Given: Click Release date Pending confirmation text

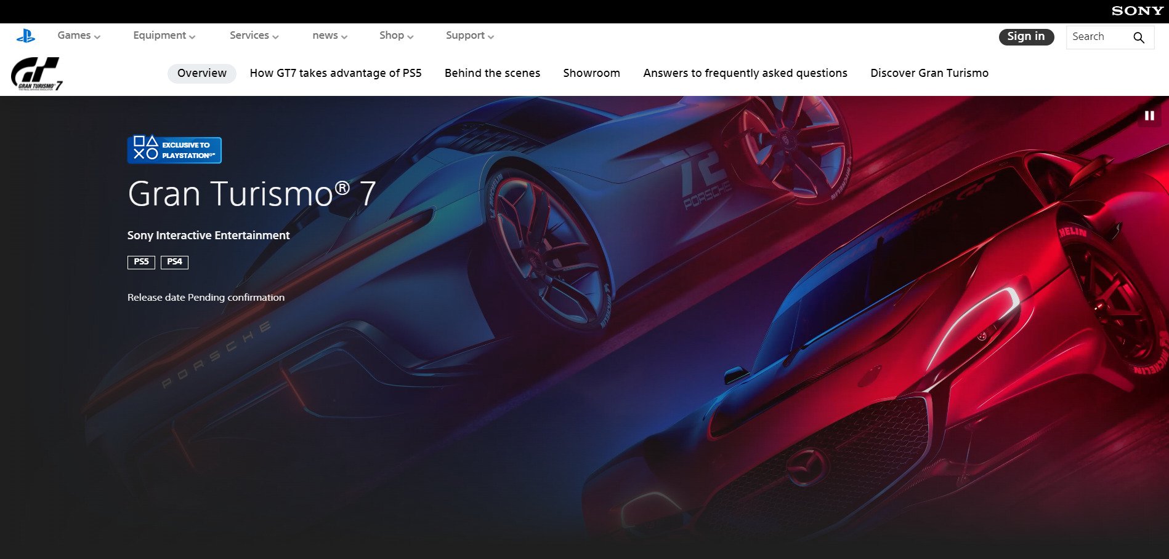Looking at the screenshot, I should [206, 298].
